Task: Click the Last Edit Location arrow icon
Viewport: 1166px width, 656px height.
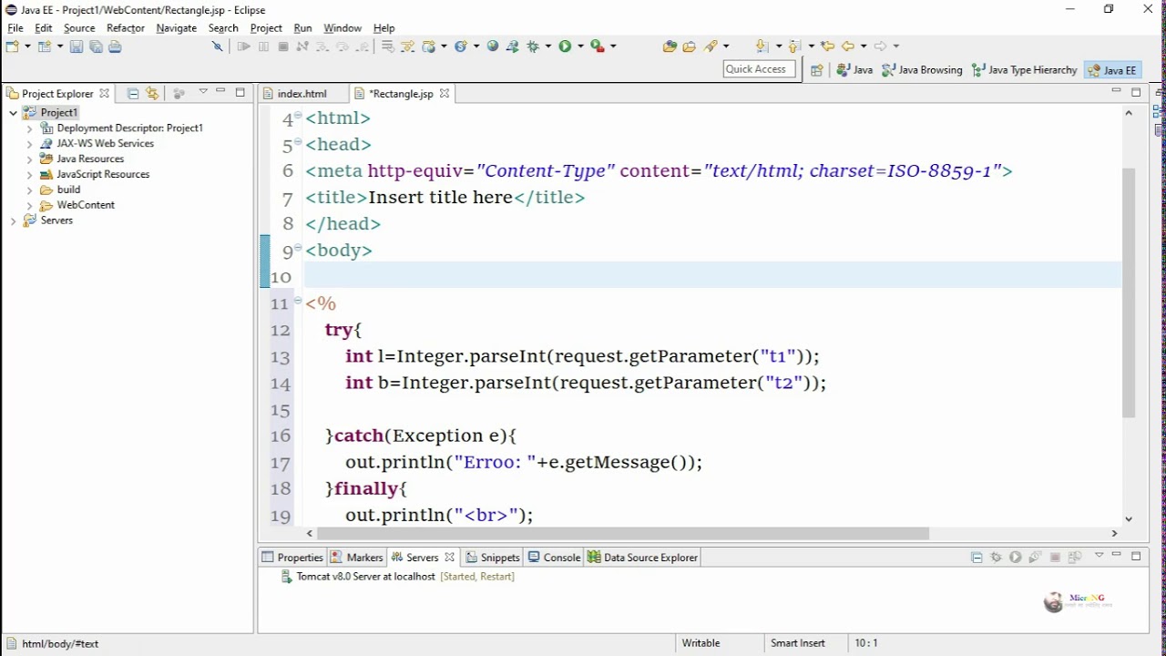Action: click(827, 46)
